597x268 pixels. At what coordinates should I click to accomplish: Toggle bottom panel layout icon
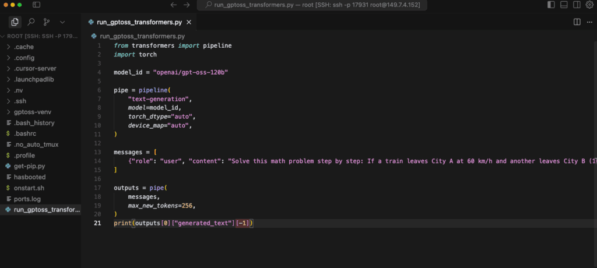coord(564,5)
